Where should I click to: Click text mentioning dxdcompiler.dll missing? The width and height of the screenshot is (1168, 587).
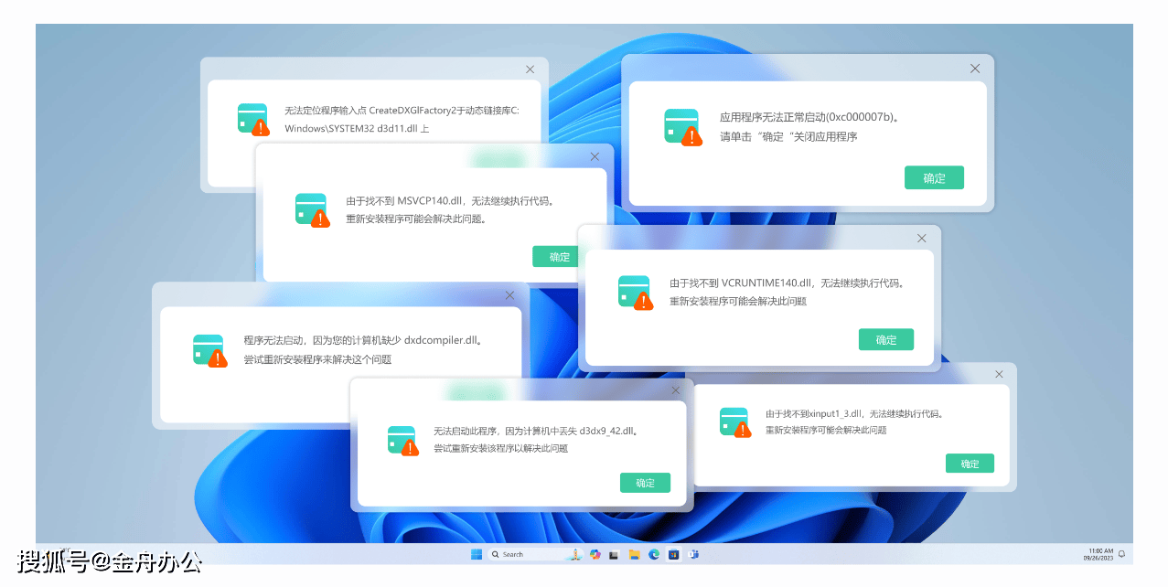tap(363, 340)
